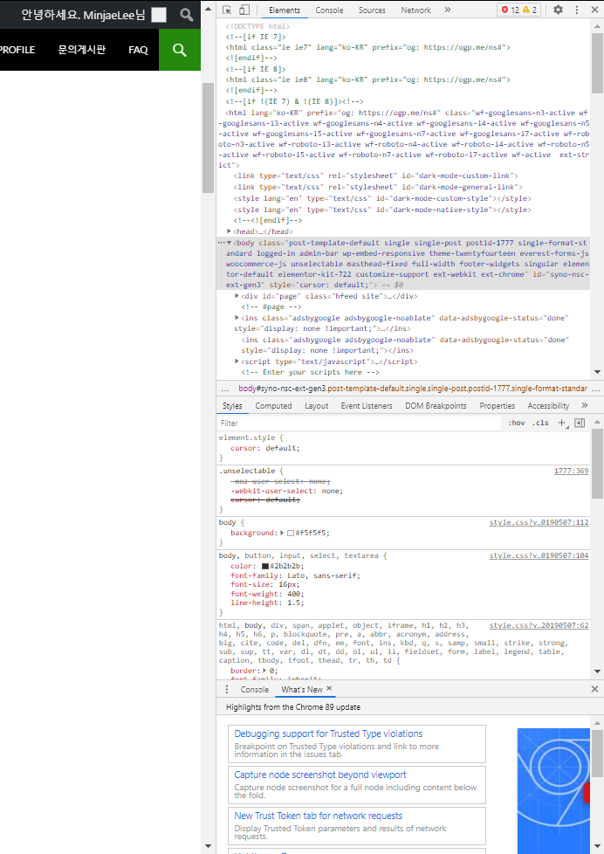
Task: Click the elements panel scrollbar thumb
Action: point(597,63)
